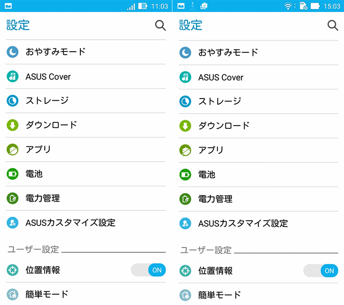
Task: Tap the 設定 title on left screen
Action: click(18, 25)
